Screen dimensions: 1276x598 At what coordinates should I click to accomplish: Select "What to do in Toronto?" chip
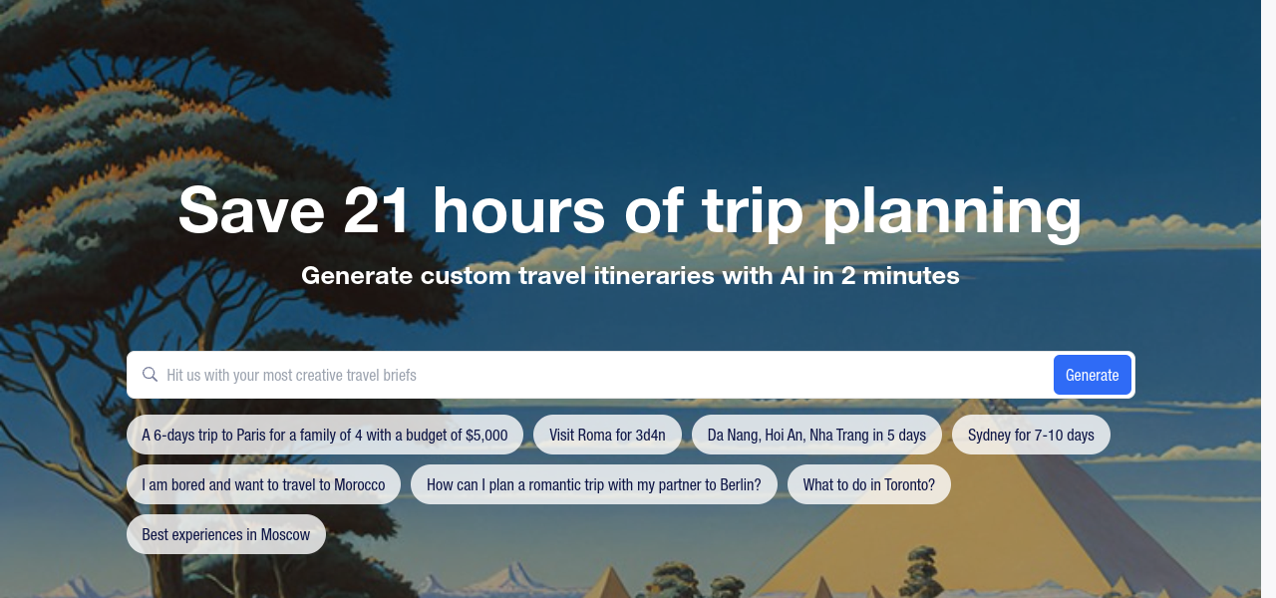pyautogui.click(x=869, y=484)
